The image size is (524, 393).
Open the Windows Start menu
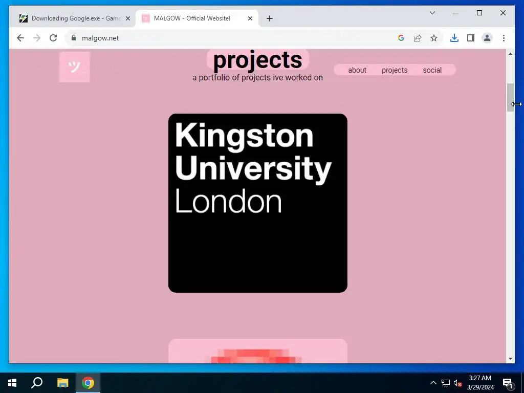tap(12, 383)
